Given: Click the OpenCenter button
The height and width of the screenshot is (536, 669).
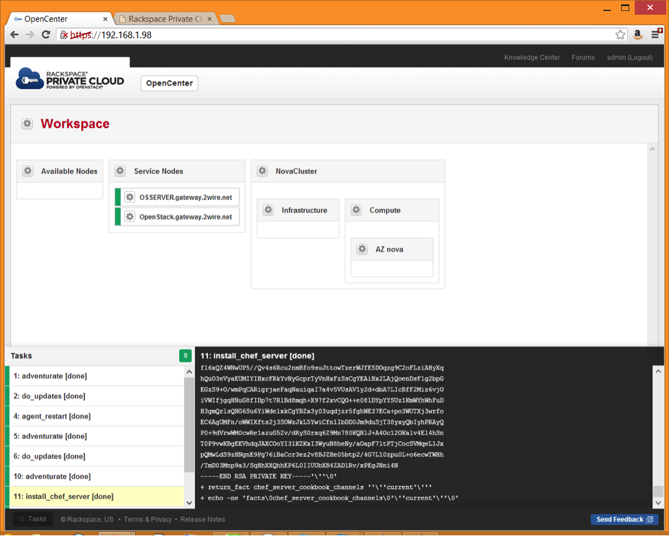Looking at the screenshot, I should pyautogui.click(x=169, y=83).
